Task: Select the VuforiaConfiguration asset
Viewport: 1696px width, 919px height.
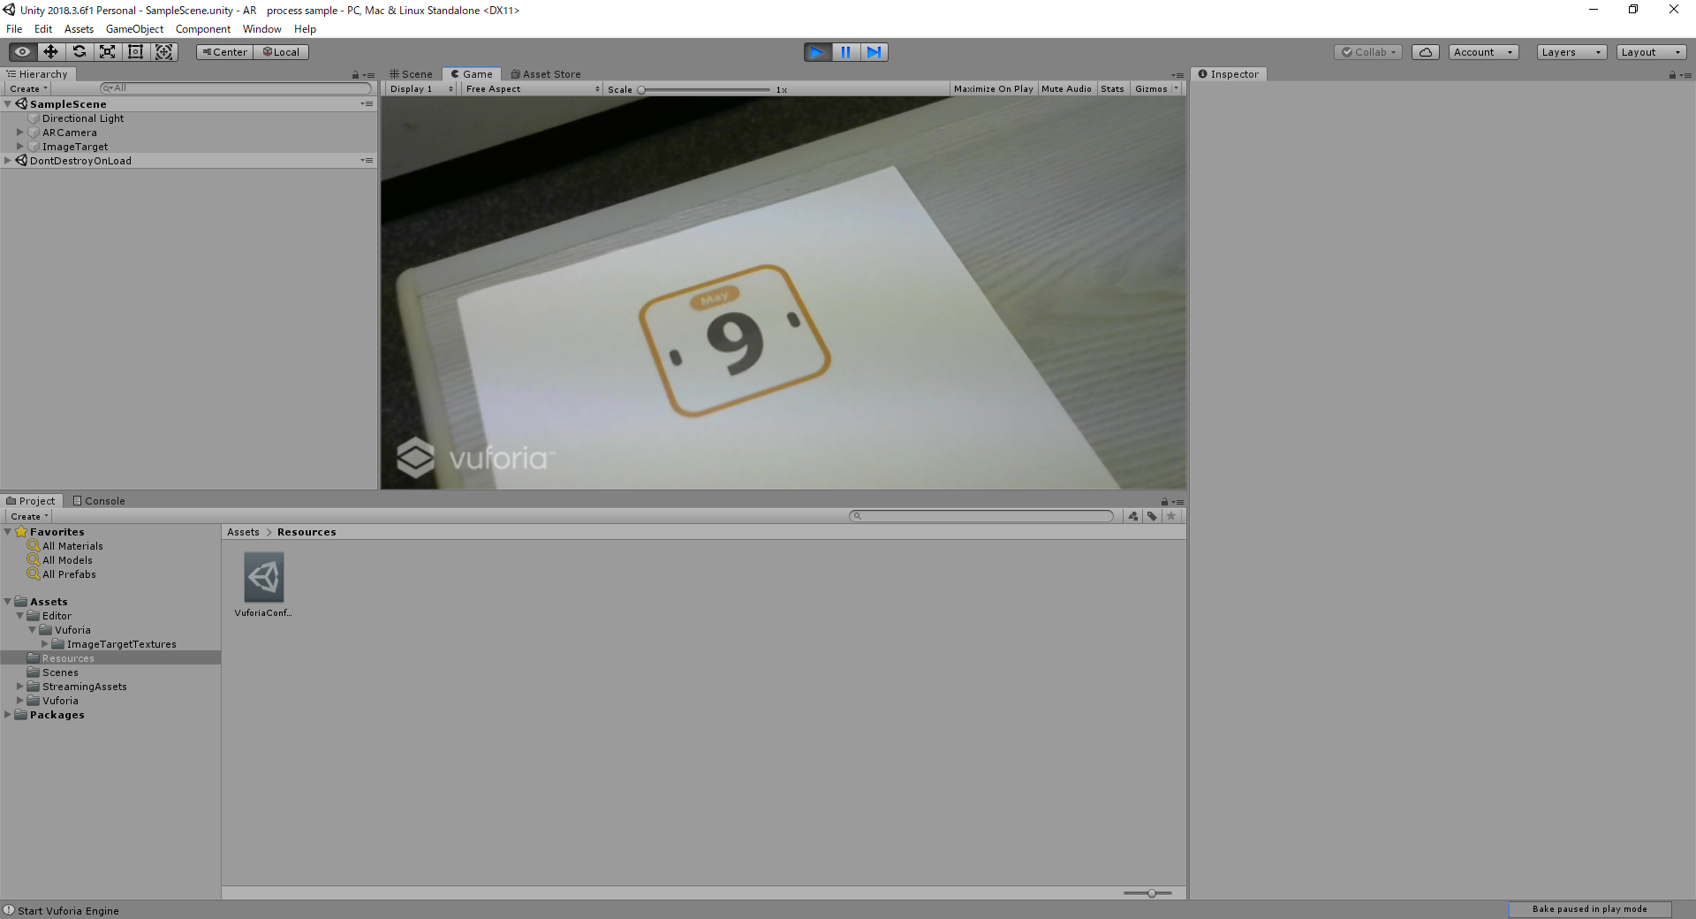Action: click(x=264, y=585)
